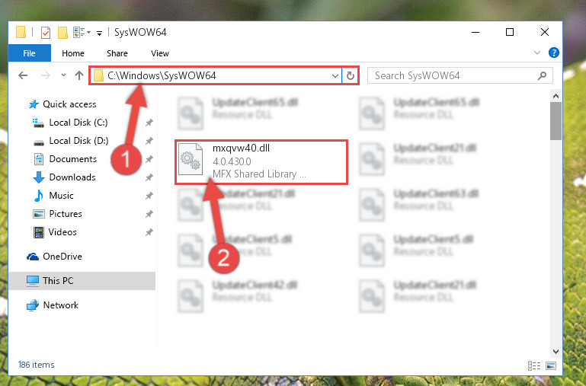Click the New folder icon in title bar
Screen dimensions: 586x386
click(62, 33)
